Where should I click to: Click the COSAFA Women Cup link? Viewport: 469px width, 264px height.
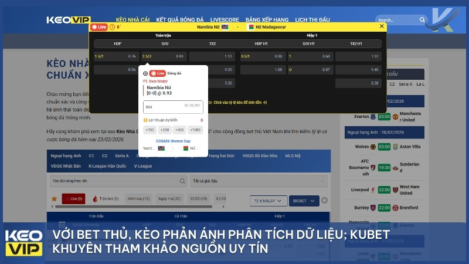173,141
